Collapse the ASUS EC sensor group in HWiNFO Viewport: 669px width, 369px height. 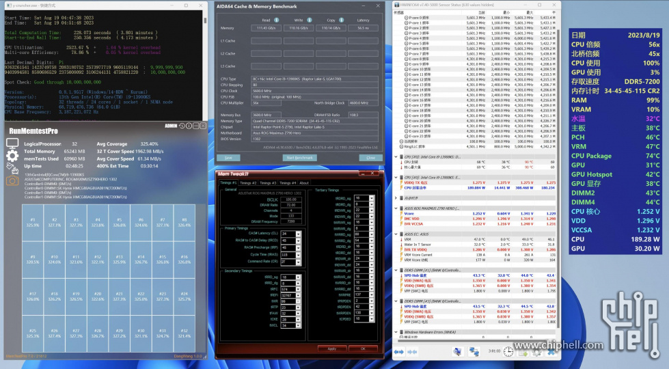[396, 234]
